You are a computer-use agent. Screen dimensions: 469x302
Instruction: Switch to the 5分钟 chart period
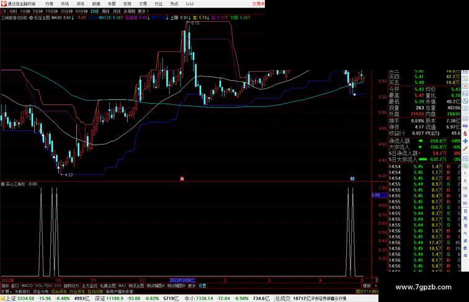click(x=38, y=11)
